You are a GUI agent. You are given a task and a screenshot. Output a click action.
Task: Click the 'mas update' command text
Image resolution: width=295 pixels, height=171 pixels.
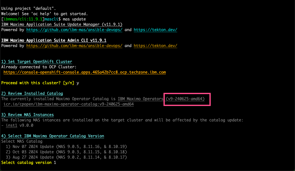[74, 19]
